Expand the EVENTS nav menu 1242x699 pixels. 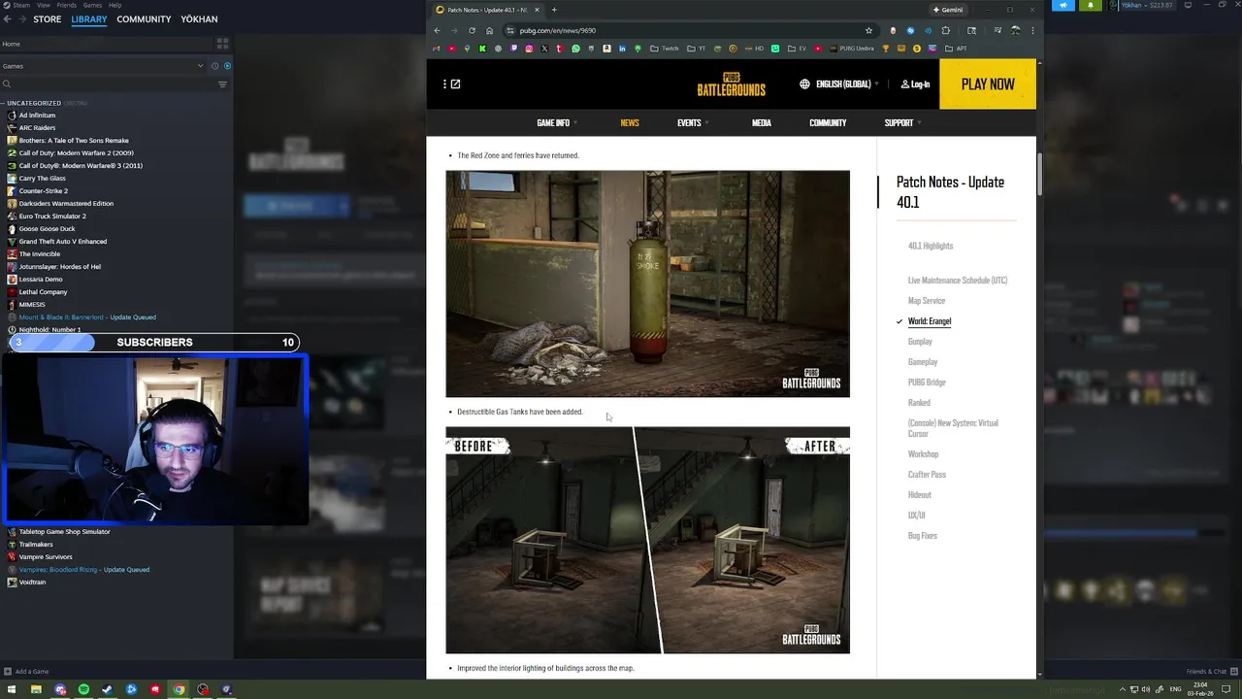(693, 123)
